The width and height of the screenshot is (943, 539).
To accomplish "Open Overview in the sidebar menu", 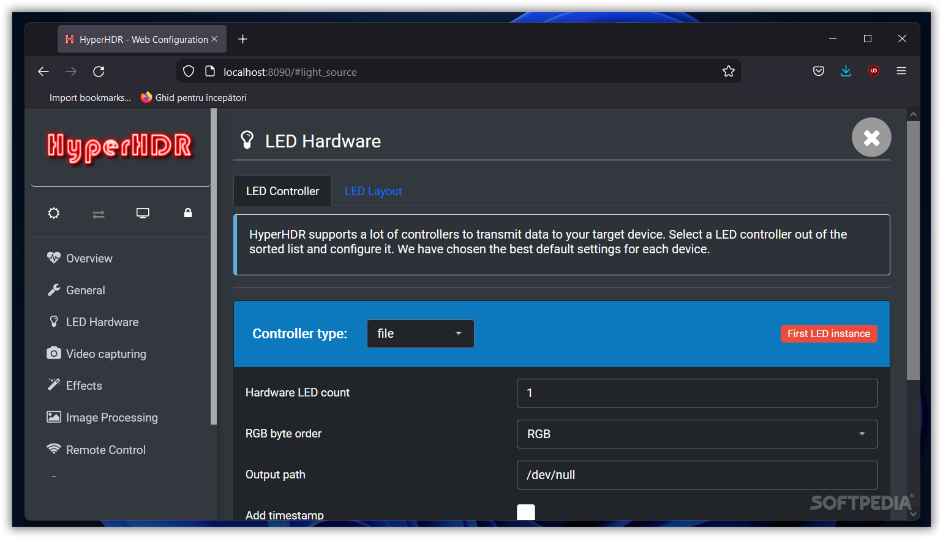I will pyautogui.click(x=89, y=258).
